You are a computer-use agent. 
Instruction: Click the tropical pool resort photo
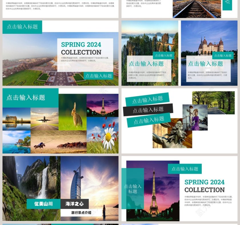coord(16,142)
